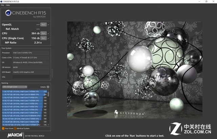Start the CPU (Single Core) test
The image size is (217, 139).
click(43, 38)
